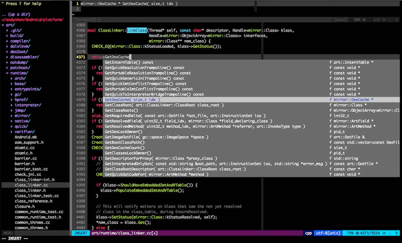
Task: Open the native/ directory
Action: tap(22, 121)
